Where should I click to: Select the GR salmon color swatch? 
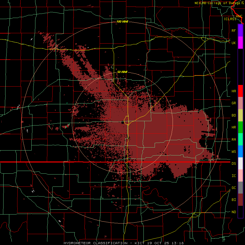pyautogui.click(x=240, y=103)
